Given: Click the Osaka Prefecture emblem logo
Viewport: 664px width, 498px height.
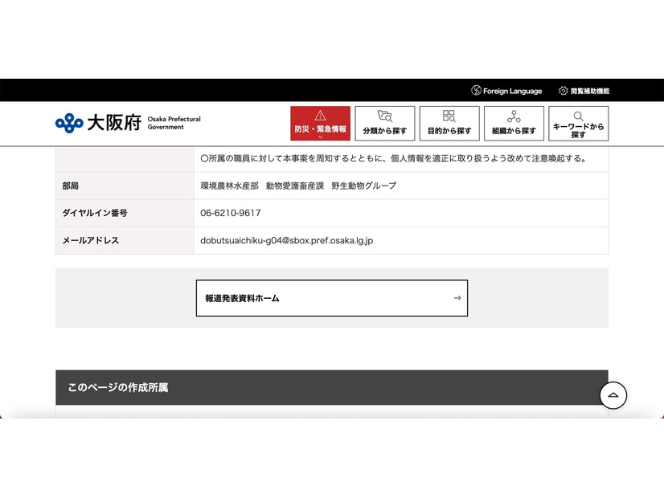Looking at the screenshot, I should [69, 123].
